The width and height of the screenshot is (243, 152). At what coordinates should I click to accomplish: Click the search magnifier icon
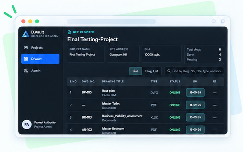pos(169,71)
